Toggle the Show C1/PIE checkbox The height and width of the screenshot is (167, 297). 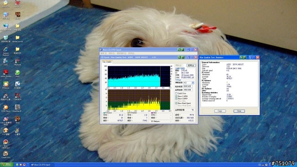176,96
